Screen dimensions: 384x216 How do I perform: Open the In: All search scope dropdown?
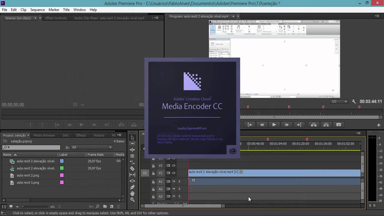click(92, 147)
